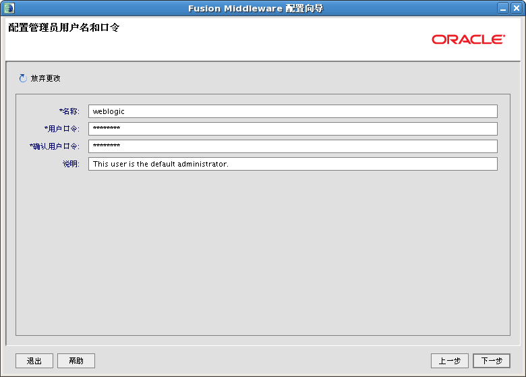Open help with the 帮助 button
The image size is (526, 377).
coord(76,361)
